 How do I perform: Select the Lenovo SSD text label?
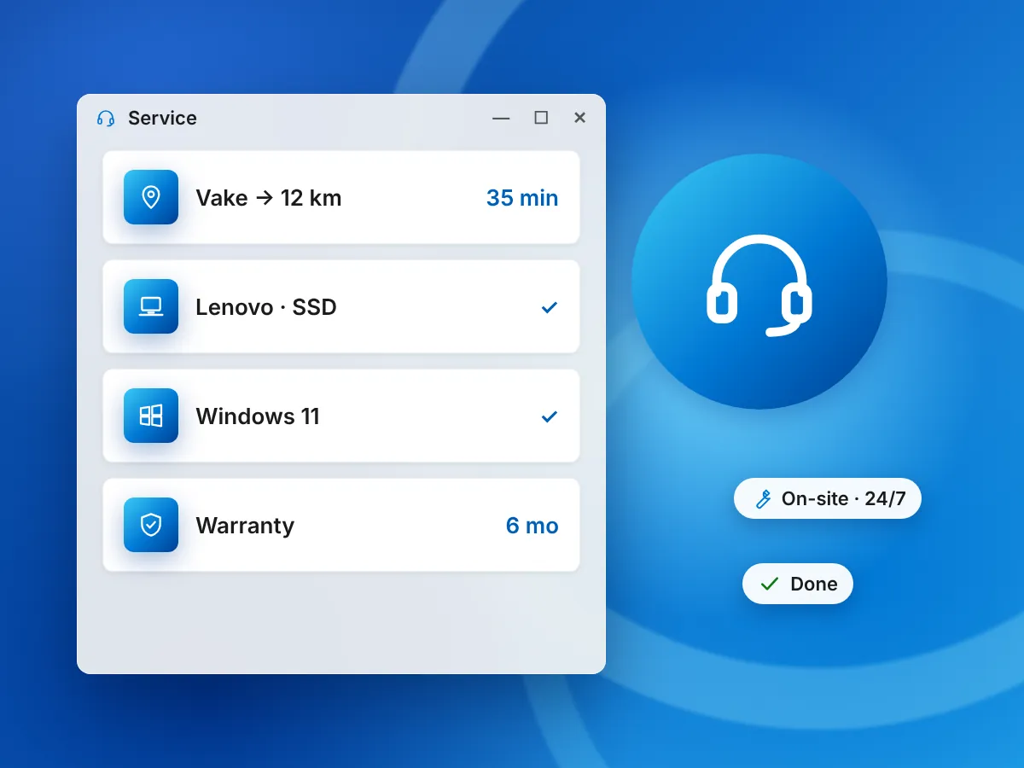(266, 307)
